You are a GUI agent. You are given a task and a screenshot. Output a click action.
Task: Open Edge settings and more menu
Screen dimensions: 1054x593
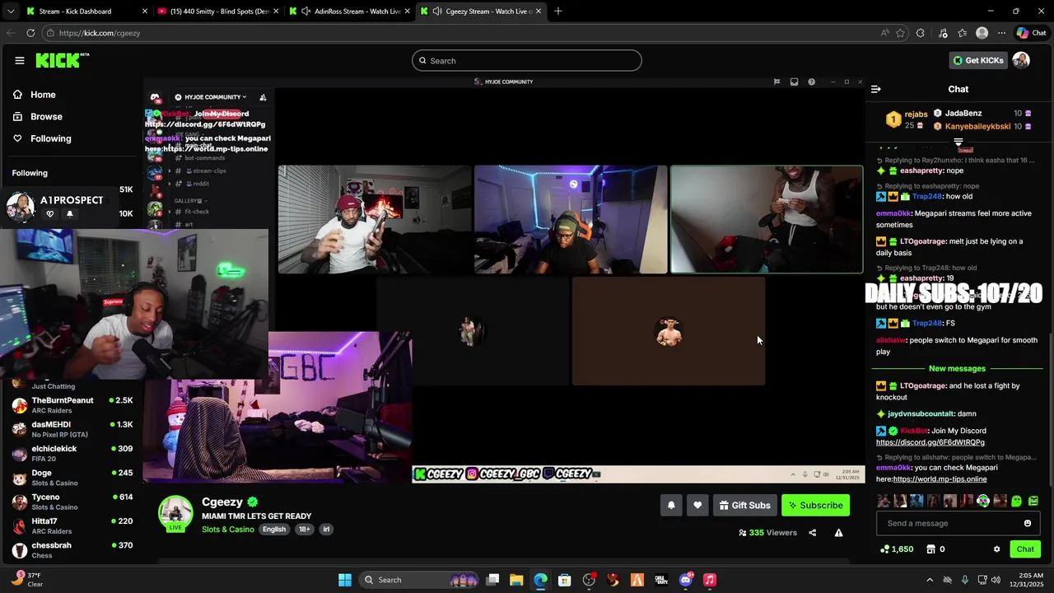coord(1001,33)
